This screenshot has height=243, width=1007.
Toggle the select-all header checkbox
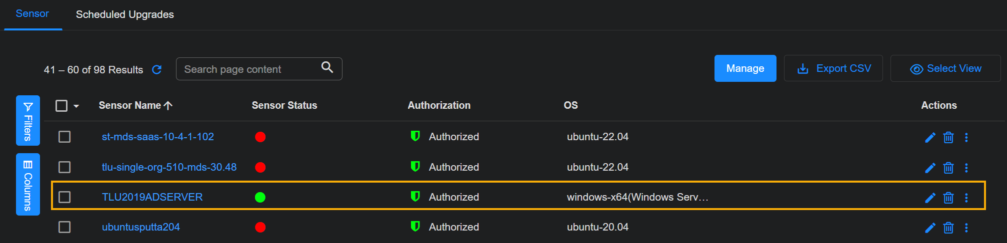pos(61,106)
